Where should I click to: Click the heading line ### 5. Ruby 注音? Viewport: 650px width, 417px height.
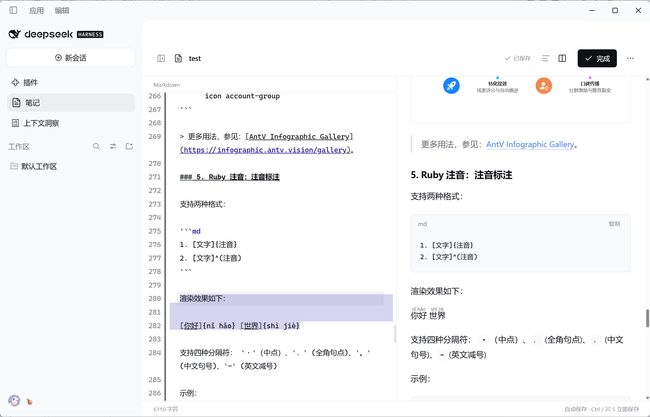(229, 177)
